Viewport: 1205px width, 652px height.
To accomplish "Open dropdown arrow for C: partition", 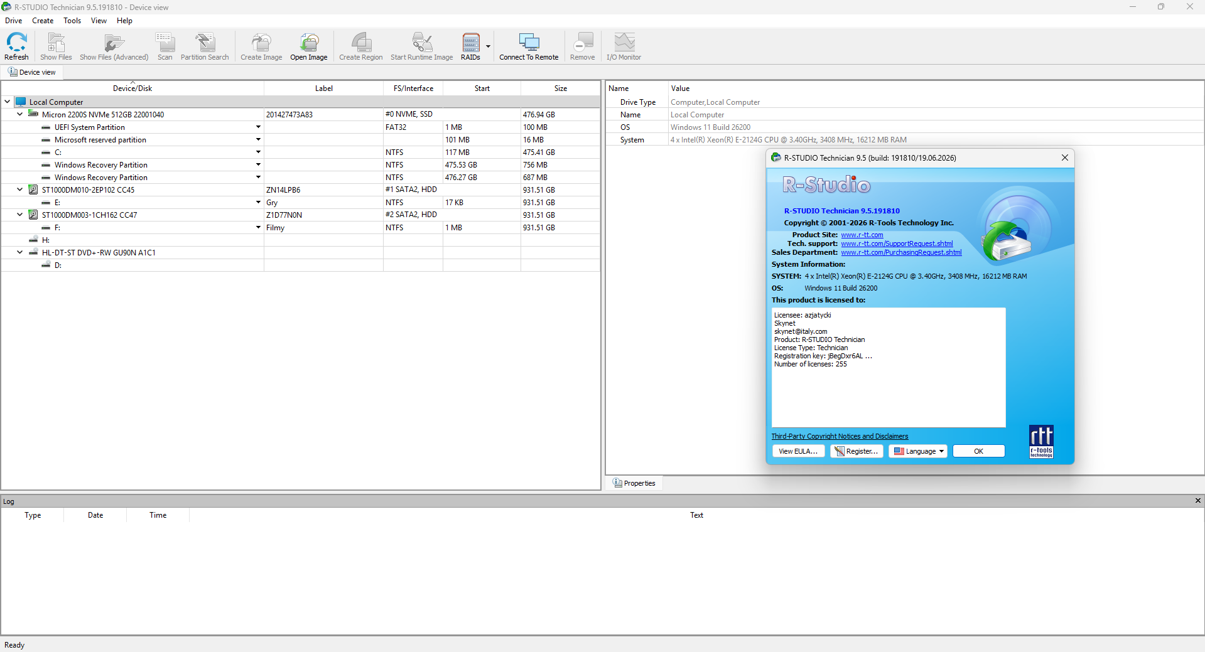I will [258, 152].
